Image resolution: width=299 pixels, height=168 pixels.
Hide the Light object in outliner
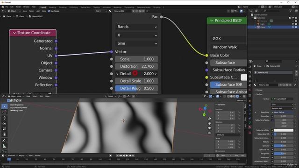pyautogui.click(x=293, y=24)
